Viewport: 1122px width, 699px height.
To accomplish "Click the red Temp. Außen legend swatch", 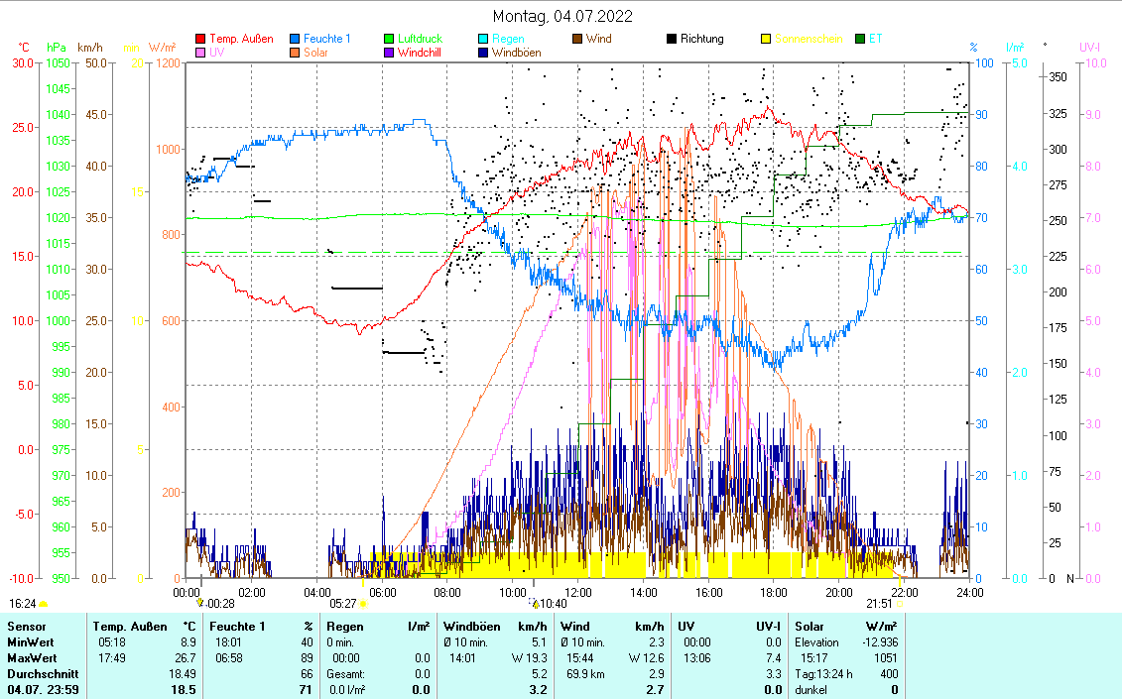I will click(201, 40).
